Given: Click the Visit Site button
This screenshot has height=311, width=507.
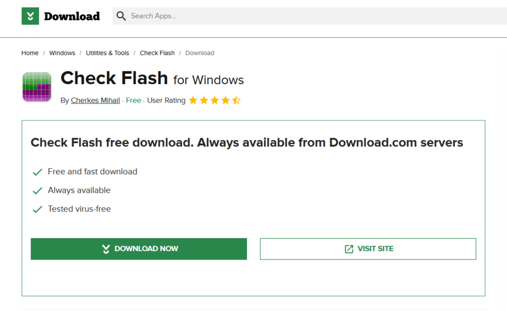Looking at the screenshot, I should pos(368,249).
